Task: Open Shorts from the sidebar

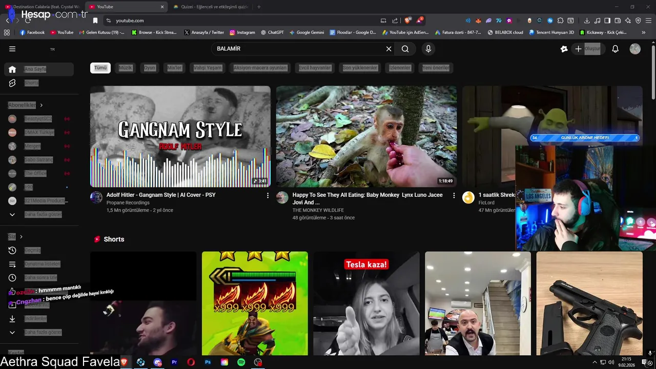Action: click(39, 83)
